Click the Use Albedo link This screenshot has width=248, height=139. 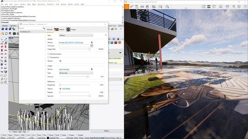[66, 88]
